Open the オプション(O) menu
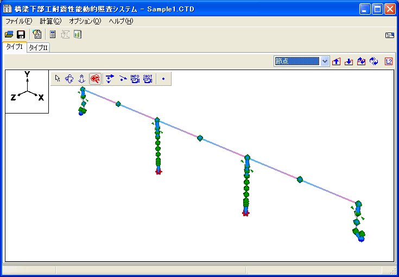 pos(85,21)
